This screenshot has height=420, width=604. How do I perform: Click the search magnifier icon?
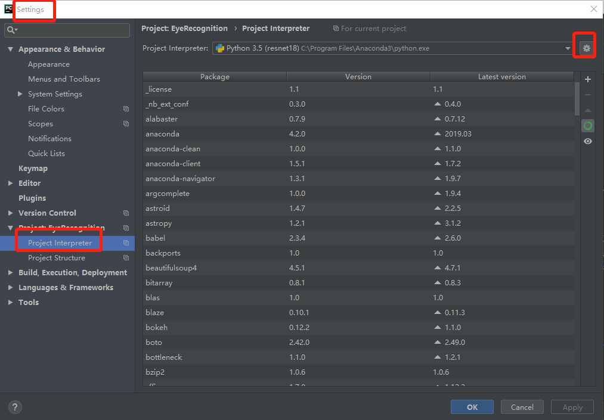pyautogui.click(x=12, y=30)
